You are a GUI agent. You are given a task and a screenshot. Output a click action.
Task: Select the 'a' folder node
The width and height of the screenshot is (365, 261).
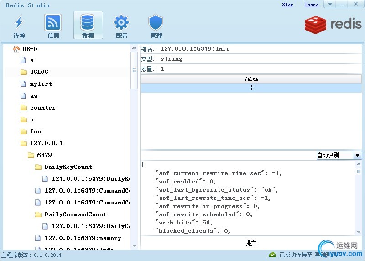(x=32, y=120)
